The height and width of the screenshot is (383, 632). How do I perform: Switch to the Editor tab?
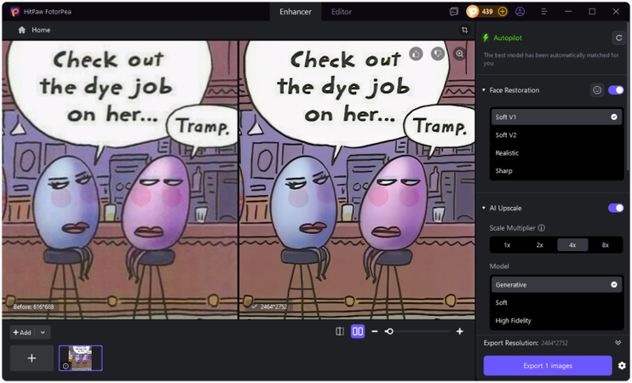pos(342,12)
